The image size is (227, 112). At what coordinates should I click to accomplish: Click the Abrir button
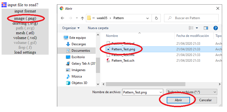[178, 100]
